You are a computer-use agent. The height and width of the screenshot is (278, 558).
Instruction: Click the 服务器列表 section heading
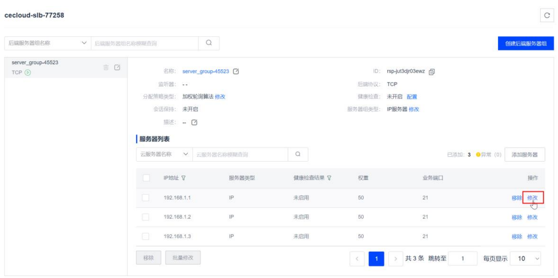click(154, 139)
